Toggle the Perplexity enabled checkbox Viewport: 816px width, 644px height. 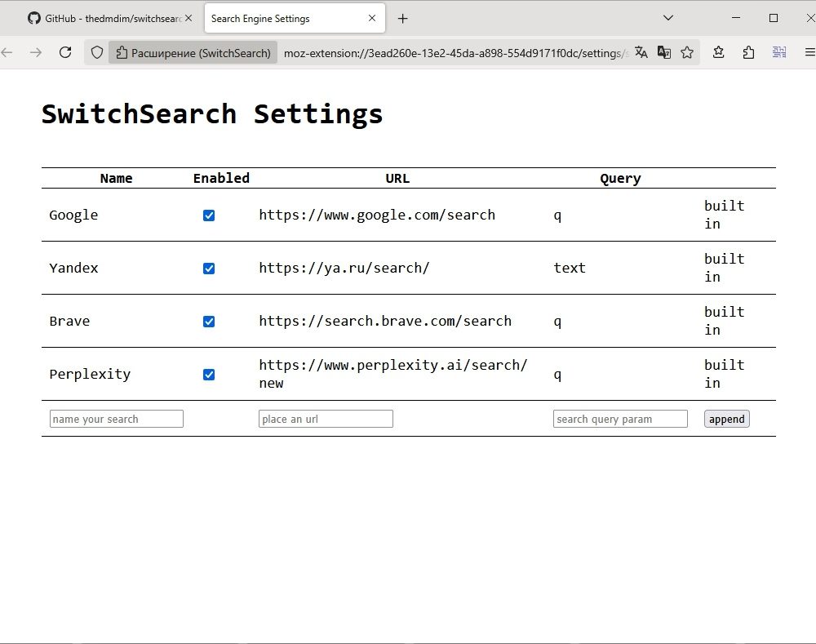coord(209,375)
